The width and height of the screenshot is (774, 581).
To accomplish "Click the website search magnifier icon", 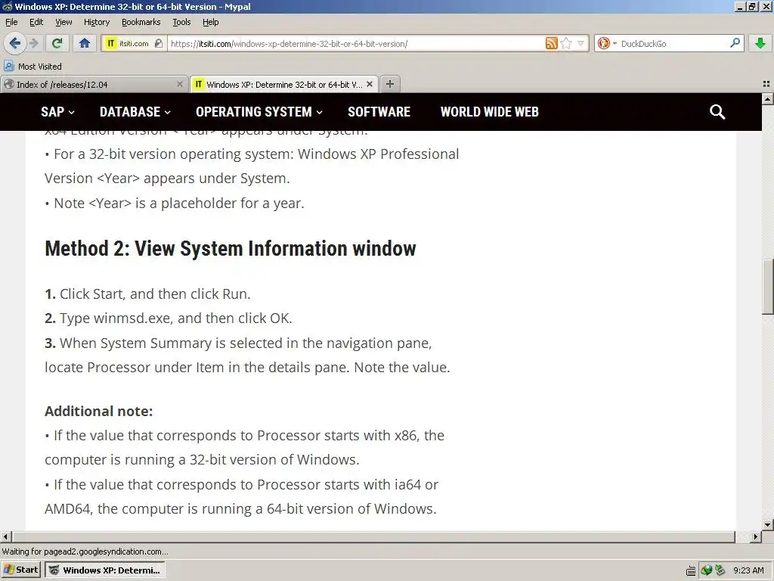I will coord(717,112).
